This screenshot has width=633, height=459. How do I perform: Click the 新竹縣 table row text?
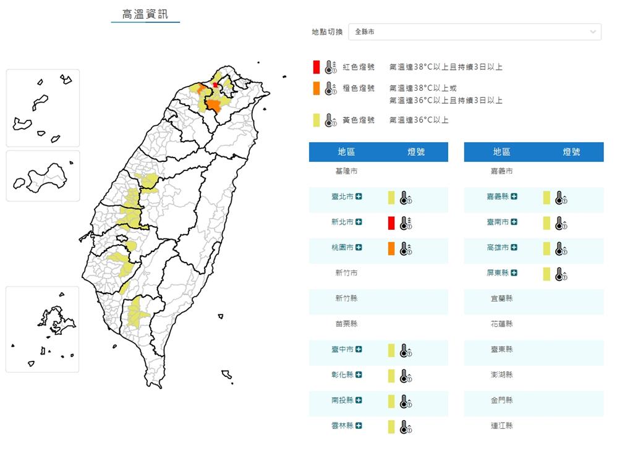(x=346, y=298)
